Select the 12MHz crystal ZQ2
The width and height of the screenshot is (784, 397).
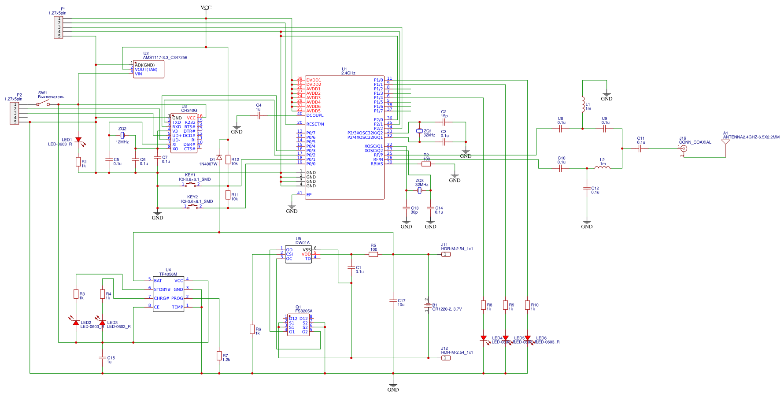pos(122,135)
